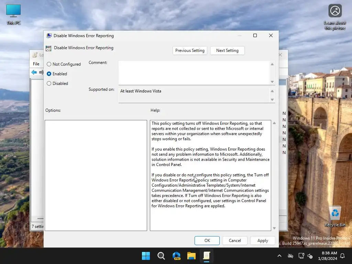This screenshot has height=264, width=352.
Task: Open Learn about this picture icon
Action: (x=335, y=17)
